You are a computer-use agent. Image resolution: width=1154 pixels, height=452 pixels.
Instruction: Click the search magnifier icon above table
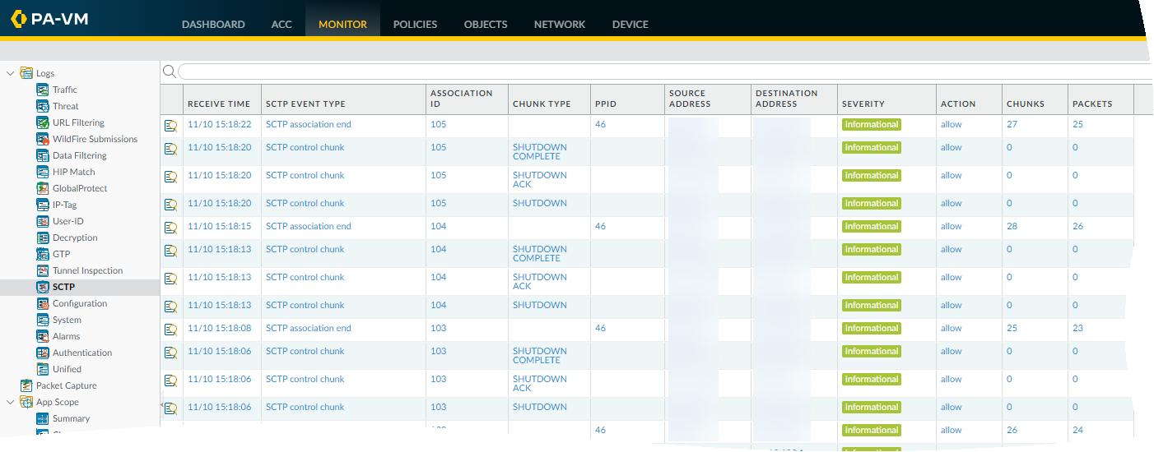pos(169,71)
